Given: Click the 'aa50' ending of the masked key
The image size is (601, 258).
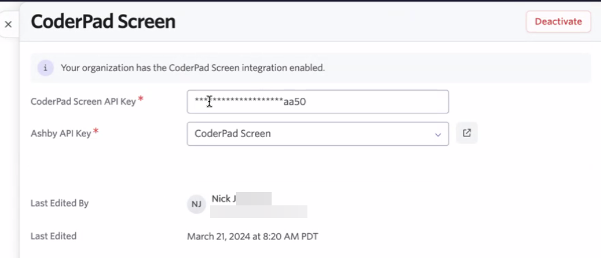Looking at the screenshot, I should [x=294, y=102].
